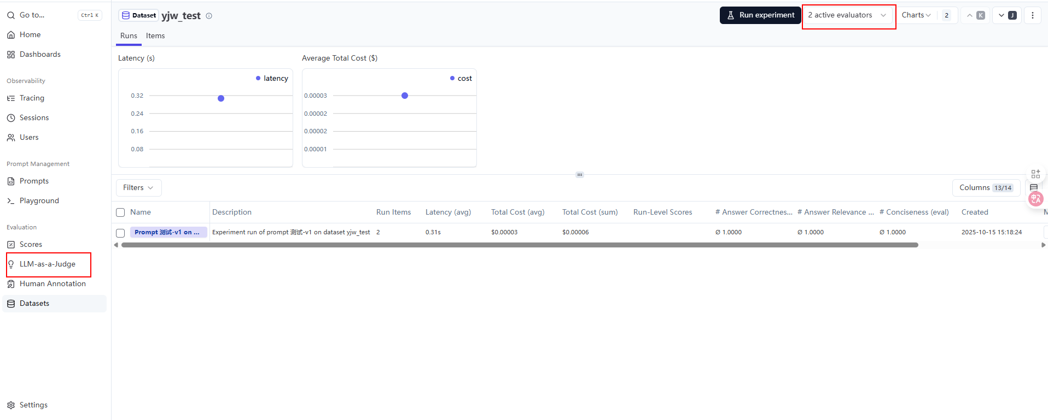This screenshot has height=420, width=1048.
Task: Click the run description cell text
Action: [x=291, y=232]
